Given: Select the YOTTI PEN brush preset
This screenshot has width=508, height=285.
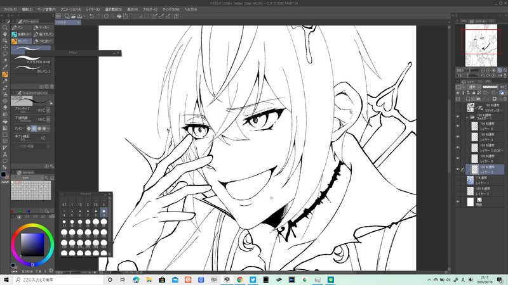Looking at the screenshot, I should 31,59.
